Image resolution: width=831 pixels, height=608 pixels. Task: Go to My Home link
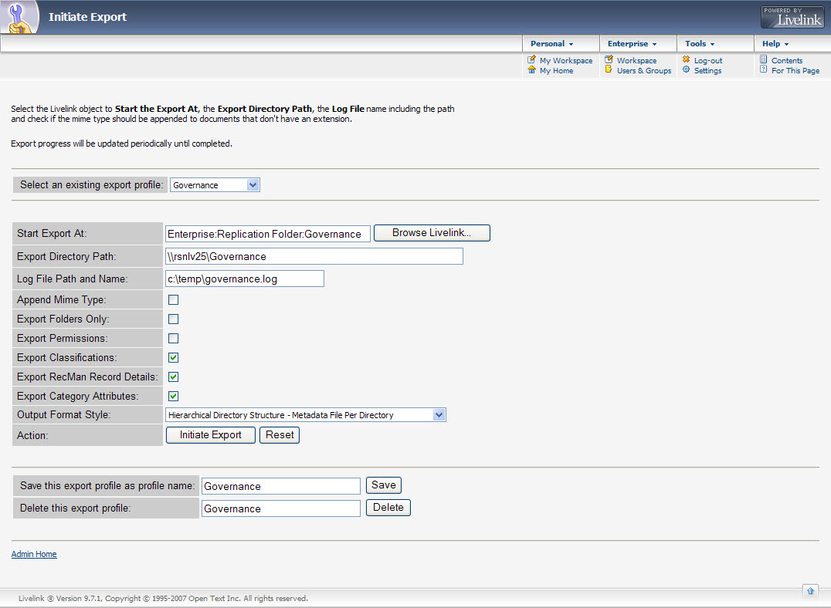click(x=557, y=70)
